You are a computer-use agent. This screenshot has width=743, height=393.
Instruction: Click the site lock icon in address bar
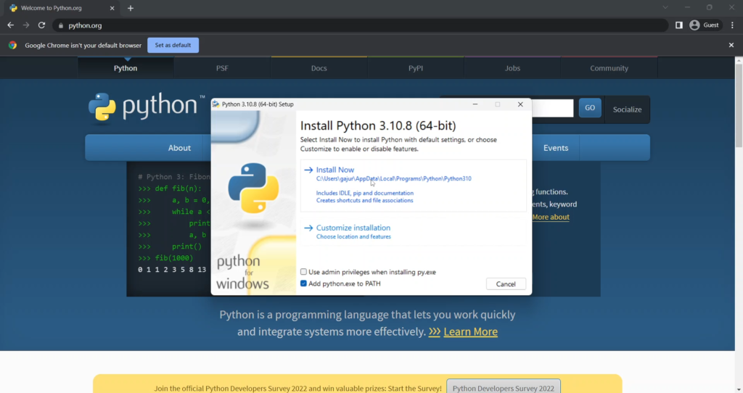61,25
